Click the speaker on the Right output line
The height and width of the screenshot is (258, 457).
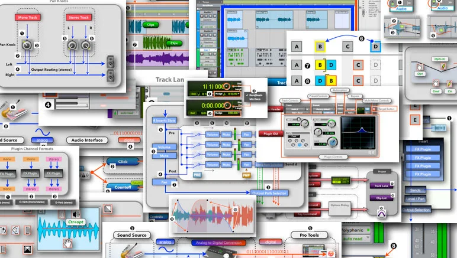pos(111,76)
